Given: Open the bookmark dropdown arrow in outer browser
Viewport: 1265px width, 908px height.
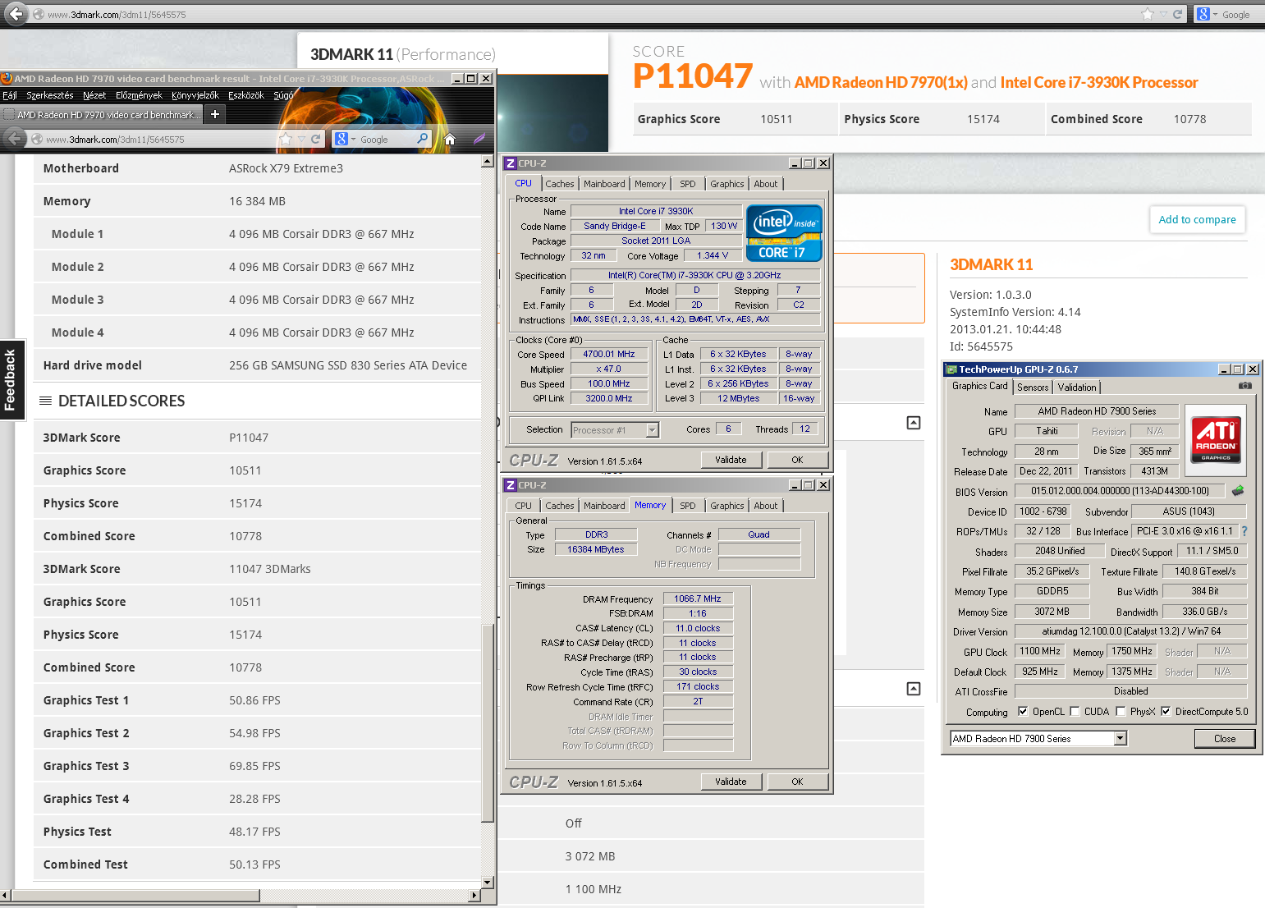Looking at the screenshot, I should [1162, 14].
